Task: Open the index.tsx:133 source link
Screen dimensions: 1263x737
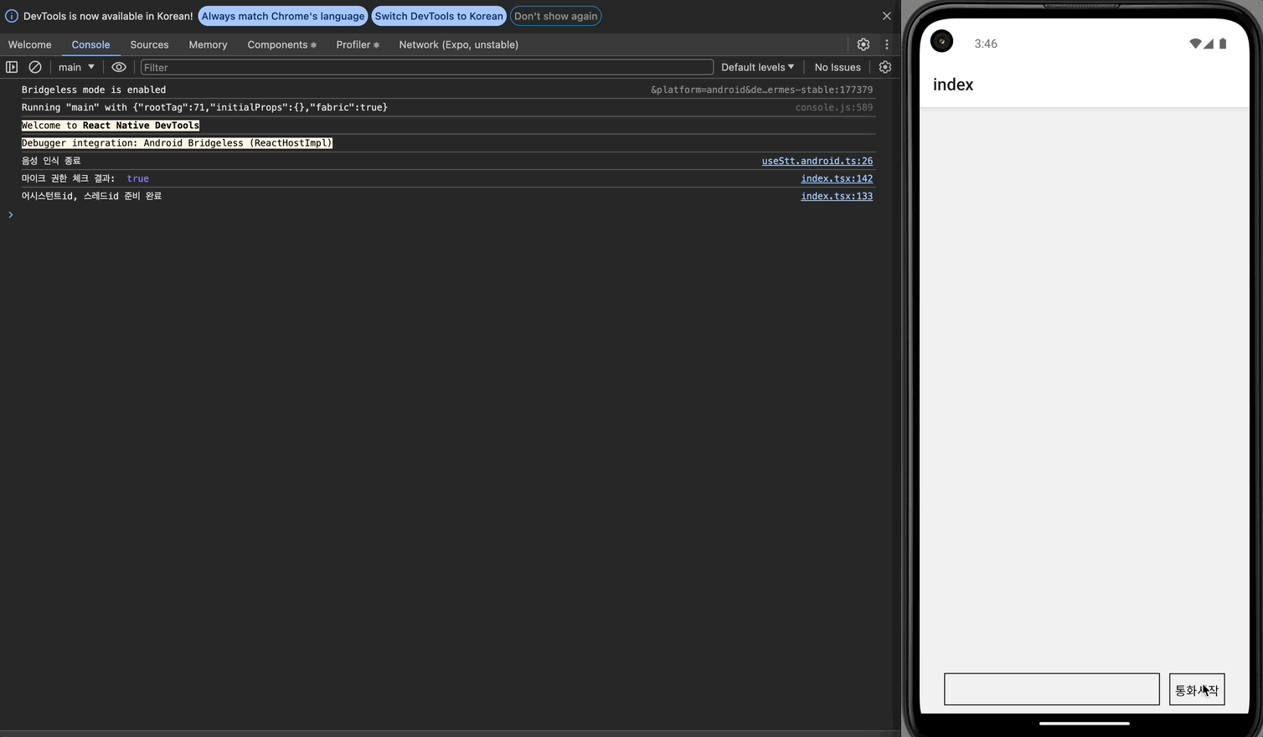Action: coord(837,196)
